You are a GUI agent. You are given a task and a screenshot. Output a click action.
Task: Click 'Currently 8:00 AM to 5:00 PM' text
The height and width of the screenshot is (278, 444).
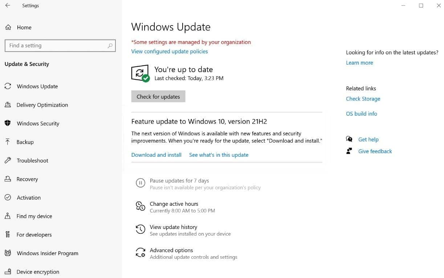(x=182, y=210)
